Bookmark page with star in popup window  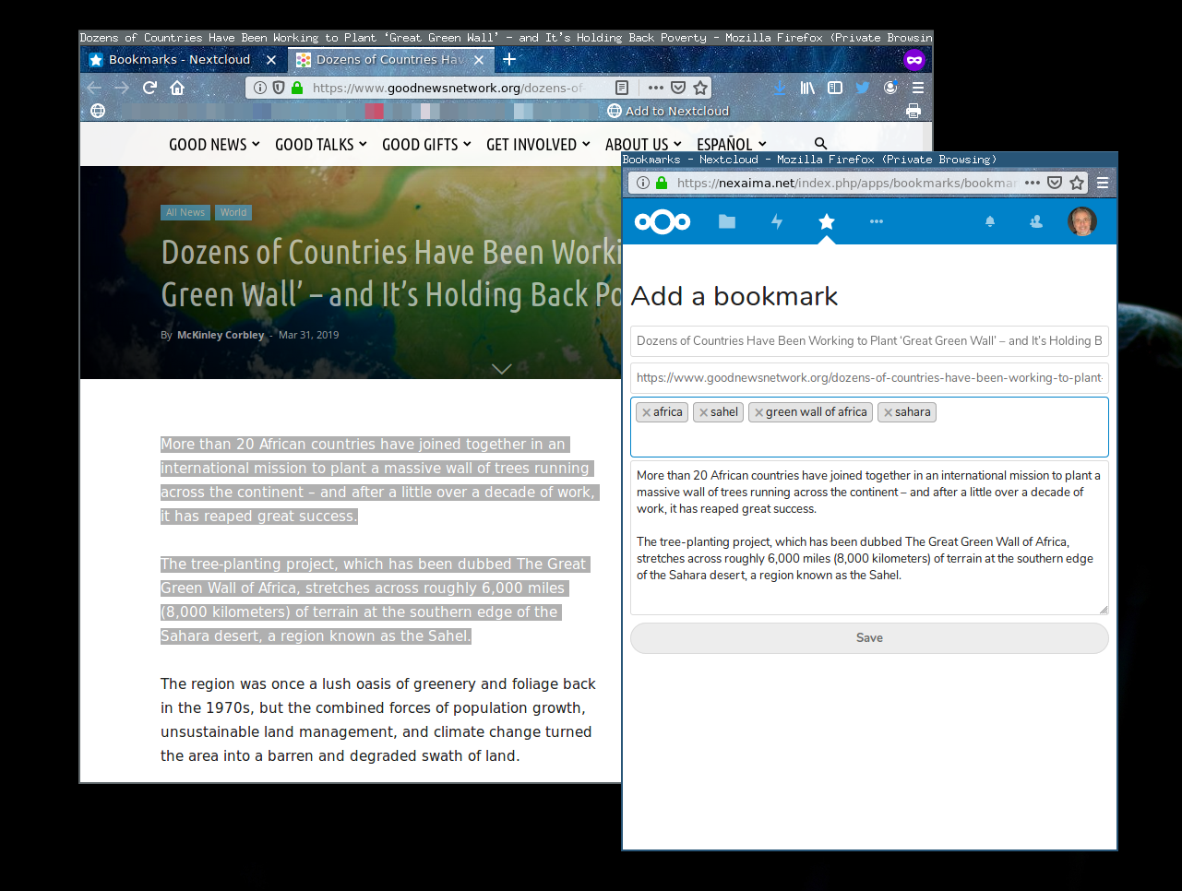(x=1077, y=183)
